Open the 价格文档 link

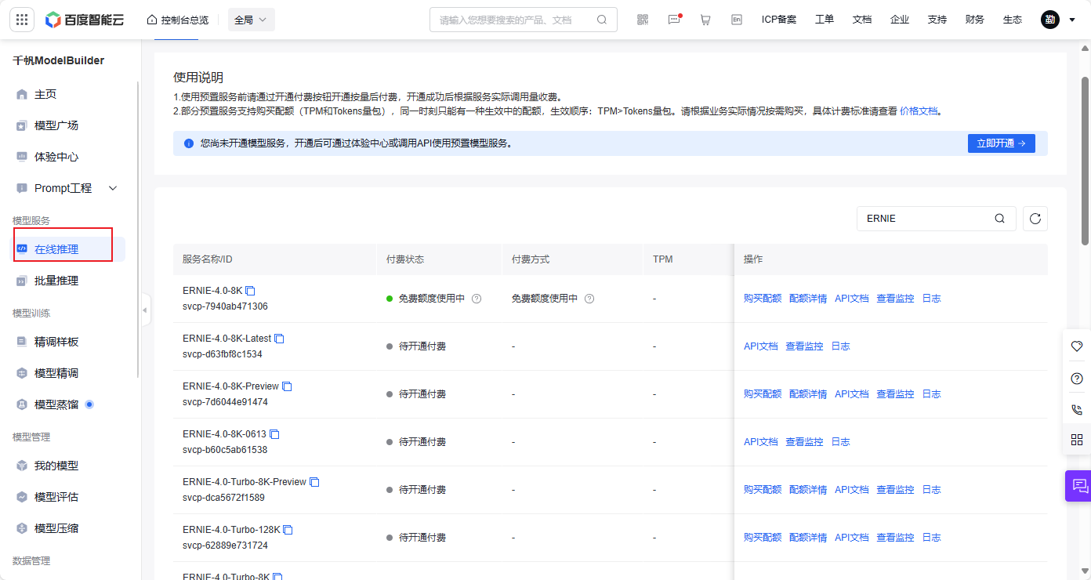919,111
